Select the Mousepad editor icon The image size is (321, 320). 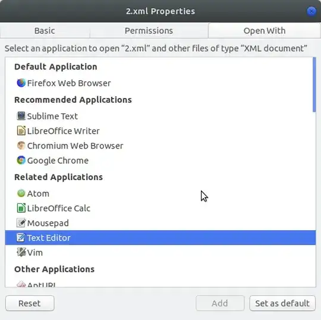[x=21, y=223]
